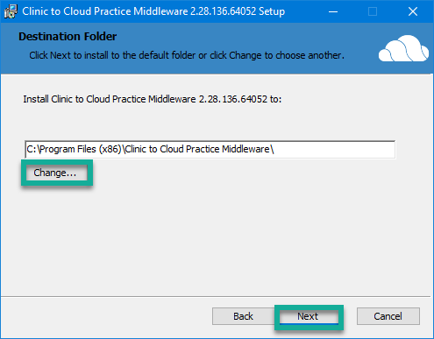This screenshot has height=339, width=434.
Task: Cancel the installation setup
Action: (388, 316)
